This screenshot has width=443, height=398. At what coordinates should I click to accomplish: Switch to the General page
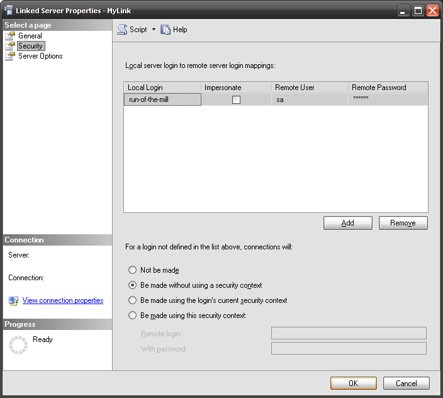click(x=30, y=36)
